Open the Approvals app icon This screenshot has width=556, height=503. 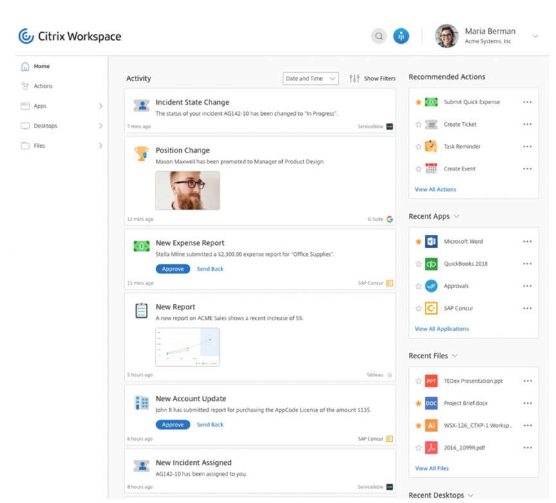[x=431, y=286]
